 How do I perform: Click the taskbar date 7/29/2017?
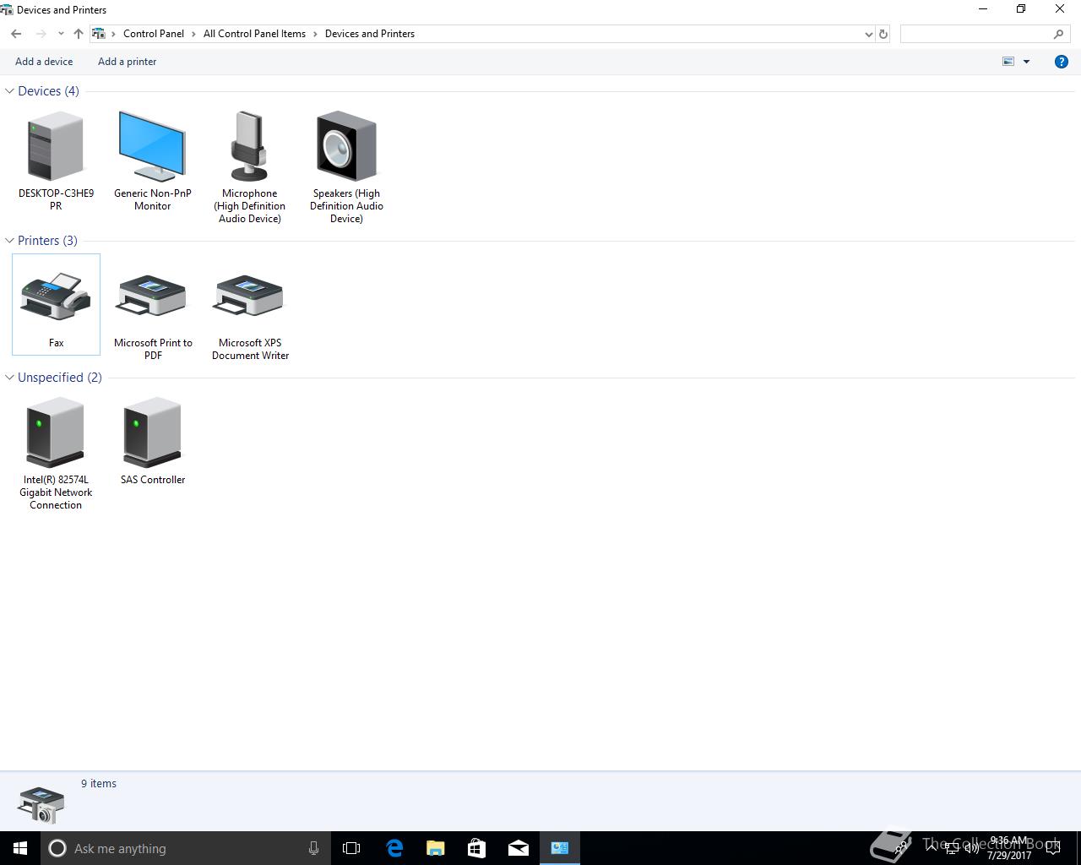pyautogui.click(x=1009, y=855)
